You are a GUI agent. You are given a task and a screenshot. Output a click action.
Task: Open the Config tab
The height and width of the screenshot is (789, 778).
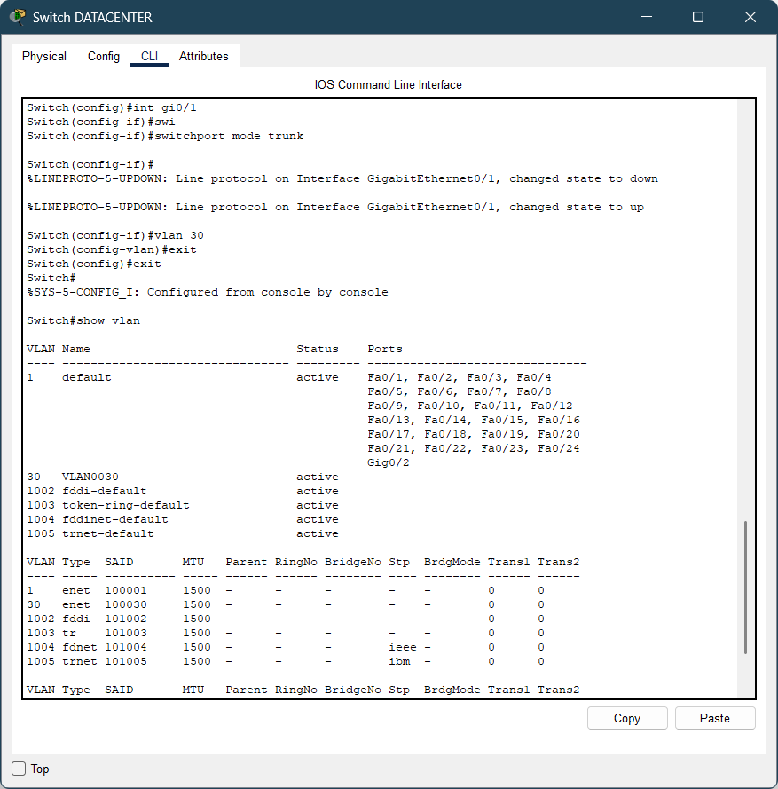[x=104, y=57]
